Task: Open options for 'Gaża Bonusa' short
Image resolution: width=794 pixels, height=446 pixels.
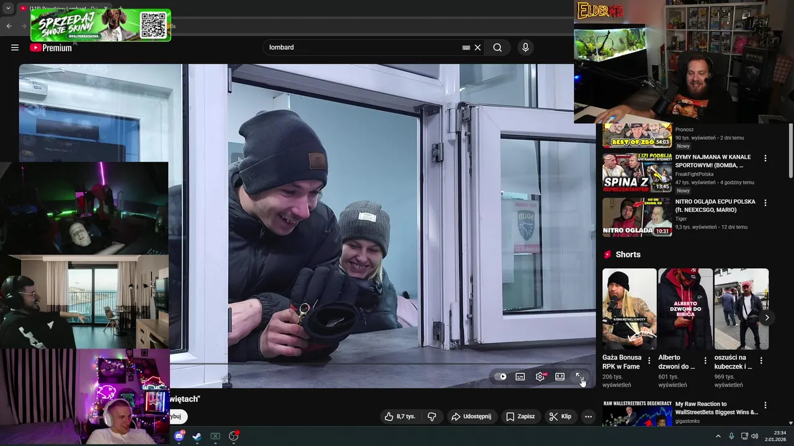Action: coord(649,361)
